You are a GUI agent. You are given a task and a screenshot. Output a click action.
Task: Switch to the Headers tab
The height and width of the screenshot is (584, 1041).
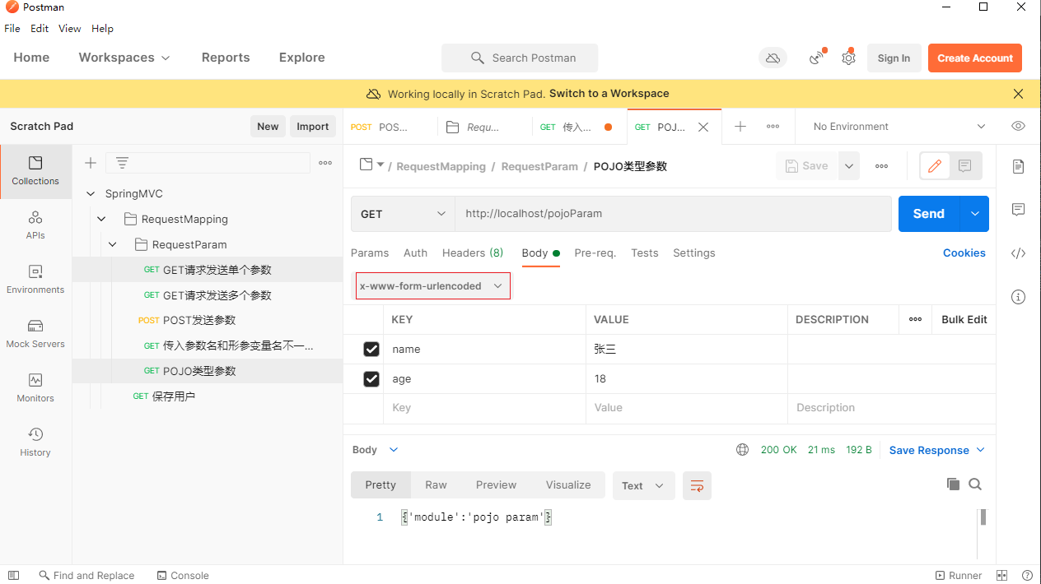(x=472, y=253)
